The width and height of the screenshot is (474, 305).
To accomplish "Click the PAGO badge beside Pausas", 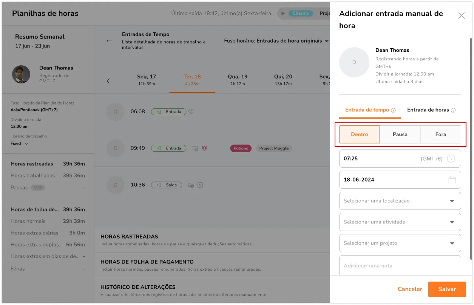I will pyautogui.click(x=38, y=188).
